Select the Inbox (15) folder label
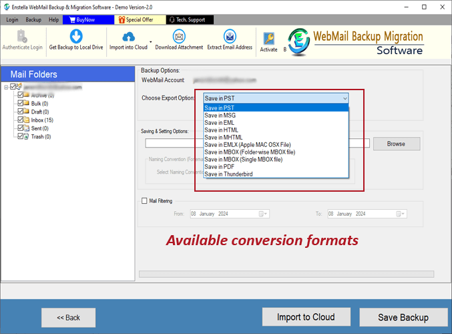 42,120
